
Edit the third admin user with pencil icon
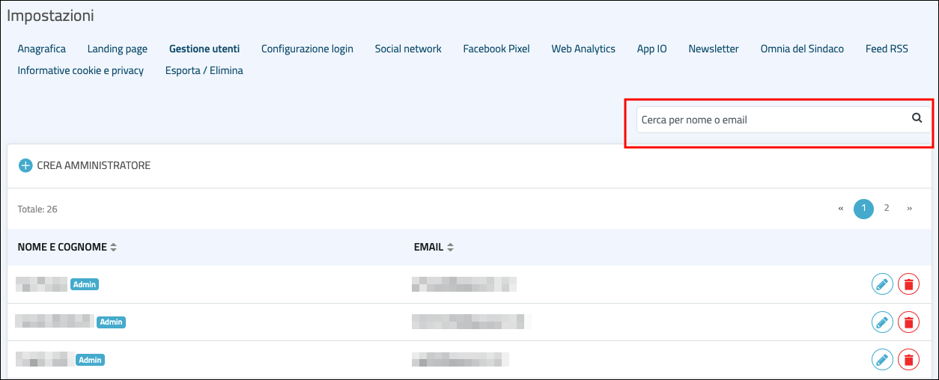pos(883,360)
